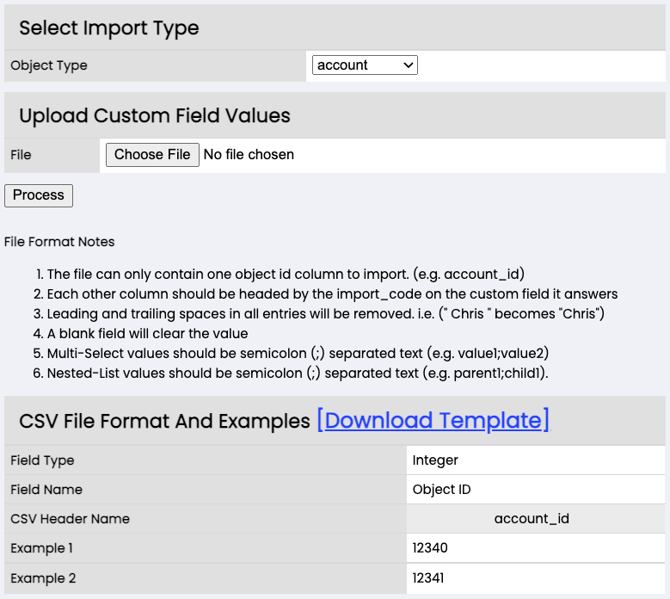Click the 'Example 1' row label

41,548
